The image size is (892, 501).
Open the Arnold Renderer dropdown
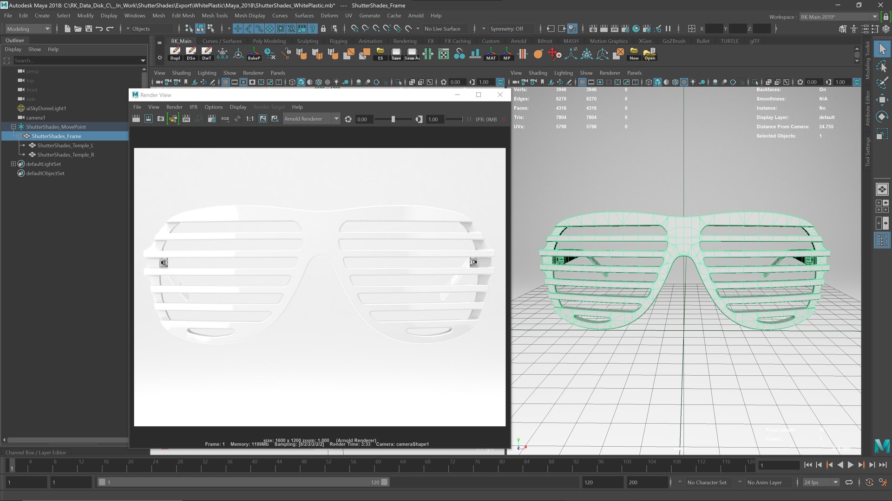311,119
